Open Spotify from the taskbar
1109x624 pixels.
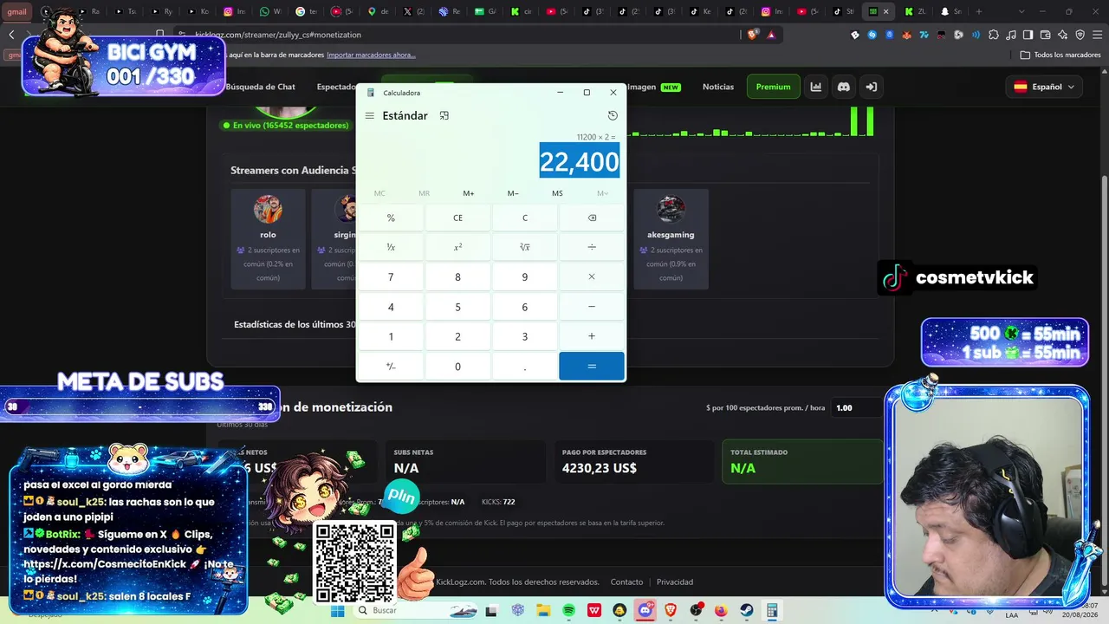[569, 610]
